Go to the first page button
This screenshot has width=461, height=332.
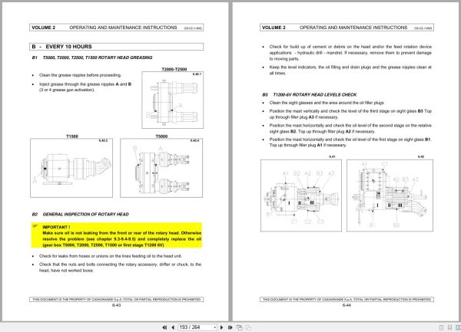tap(164, 327)
